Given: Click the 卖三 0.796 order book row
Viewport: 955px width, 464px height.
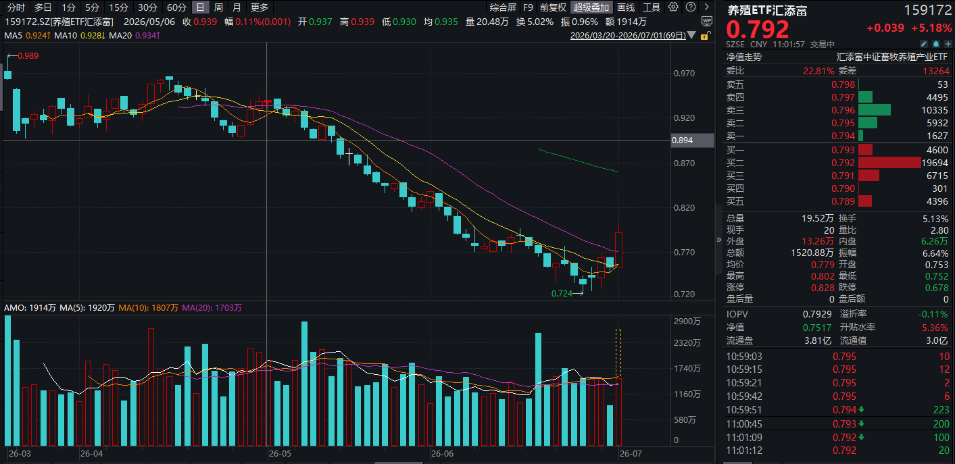Looking at the screenshot, I should (x=837, y=110).
